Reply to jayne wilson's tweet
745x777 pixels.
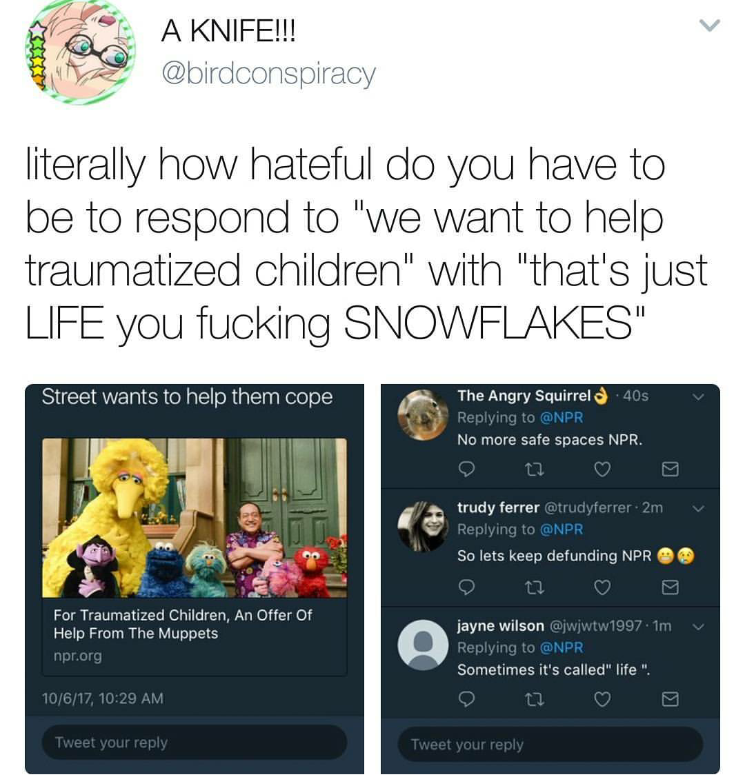pyautogui.click(x=466, y=699)
